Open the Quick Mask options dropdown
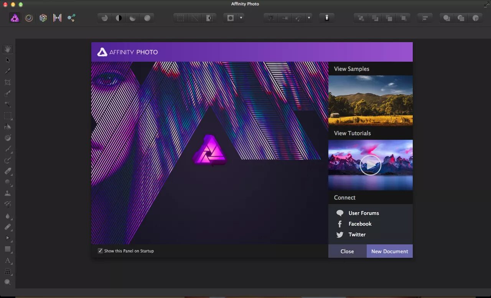This screenshot has width=491, height=298. pos(241,18)
